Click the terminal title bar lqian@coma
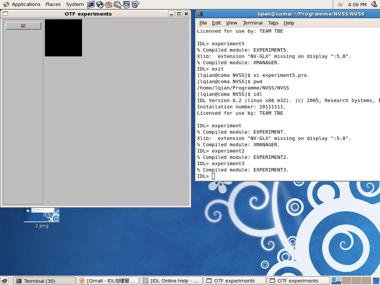380x285 pixels. [311, 14]
